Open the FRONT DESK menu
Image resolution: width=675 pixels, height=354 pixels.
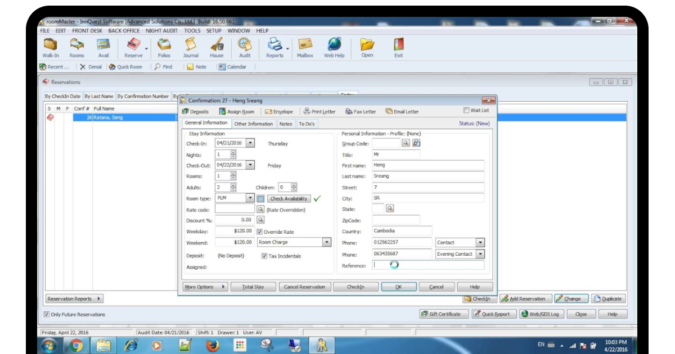(x=87, y=31)
